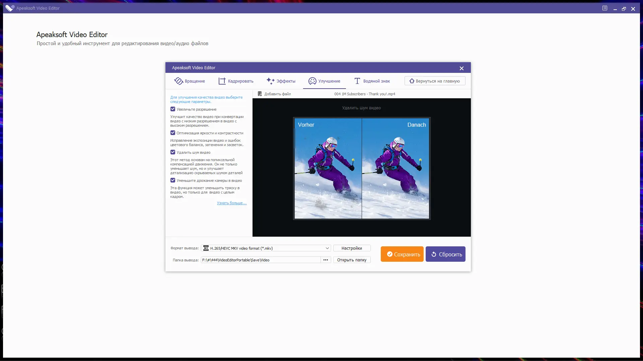Click the Apeaksoft logo in title bar

point(10,8)
